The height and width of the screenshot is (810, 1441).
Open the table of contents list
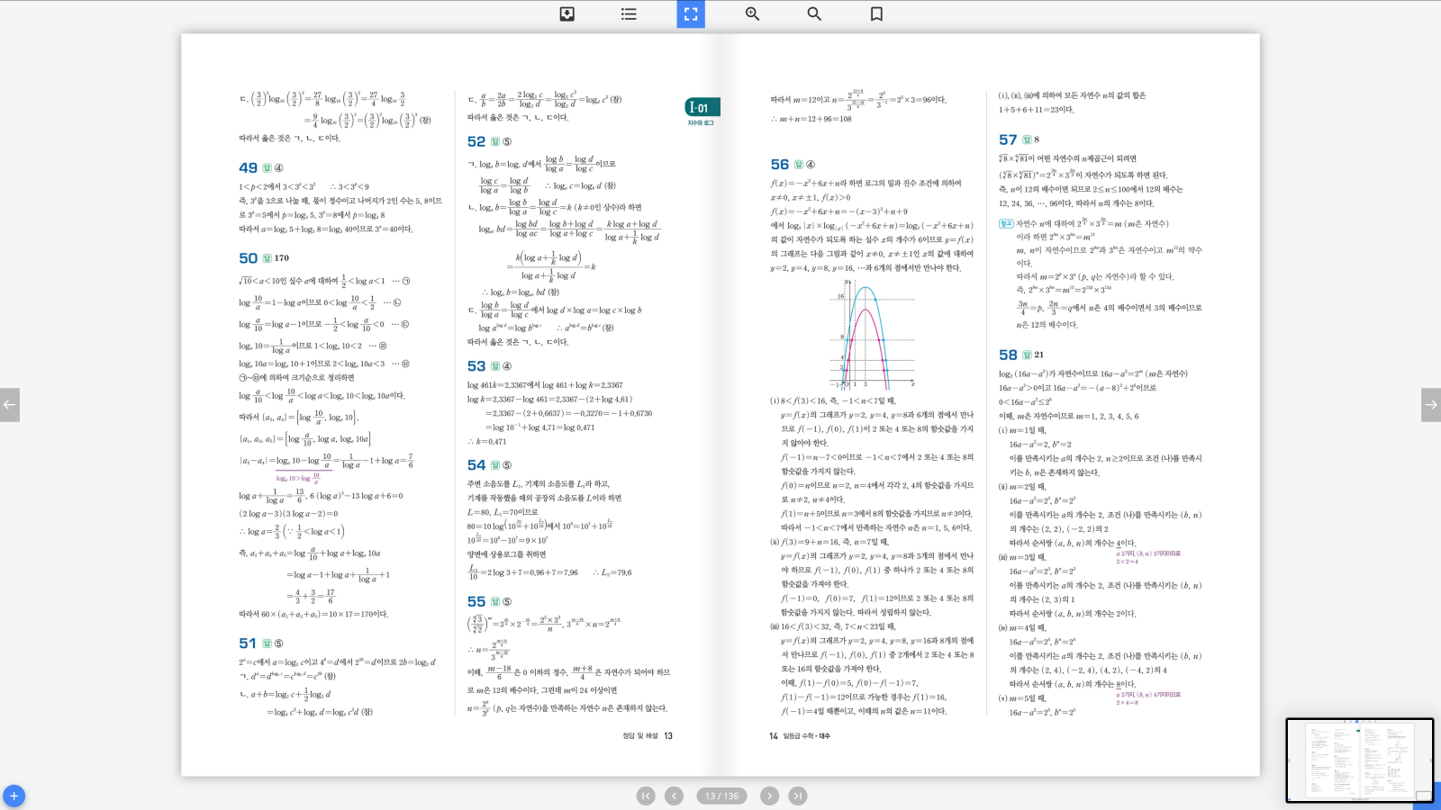coord(629,14)
